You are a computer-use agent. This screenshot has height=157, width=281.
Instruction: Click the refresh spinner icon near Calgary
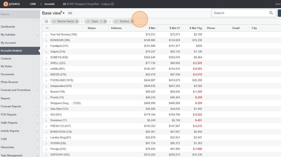coord(112,4)
